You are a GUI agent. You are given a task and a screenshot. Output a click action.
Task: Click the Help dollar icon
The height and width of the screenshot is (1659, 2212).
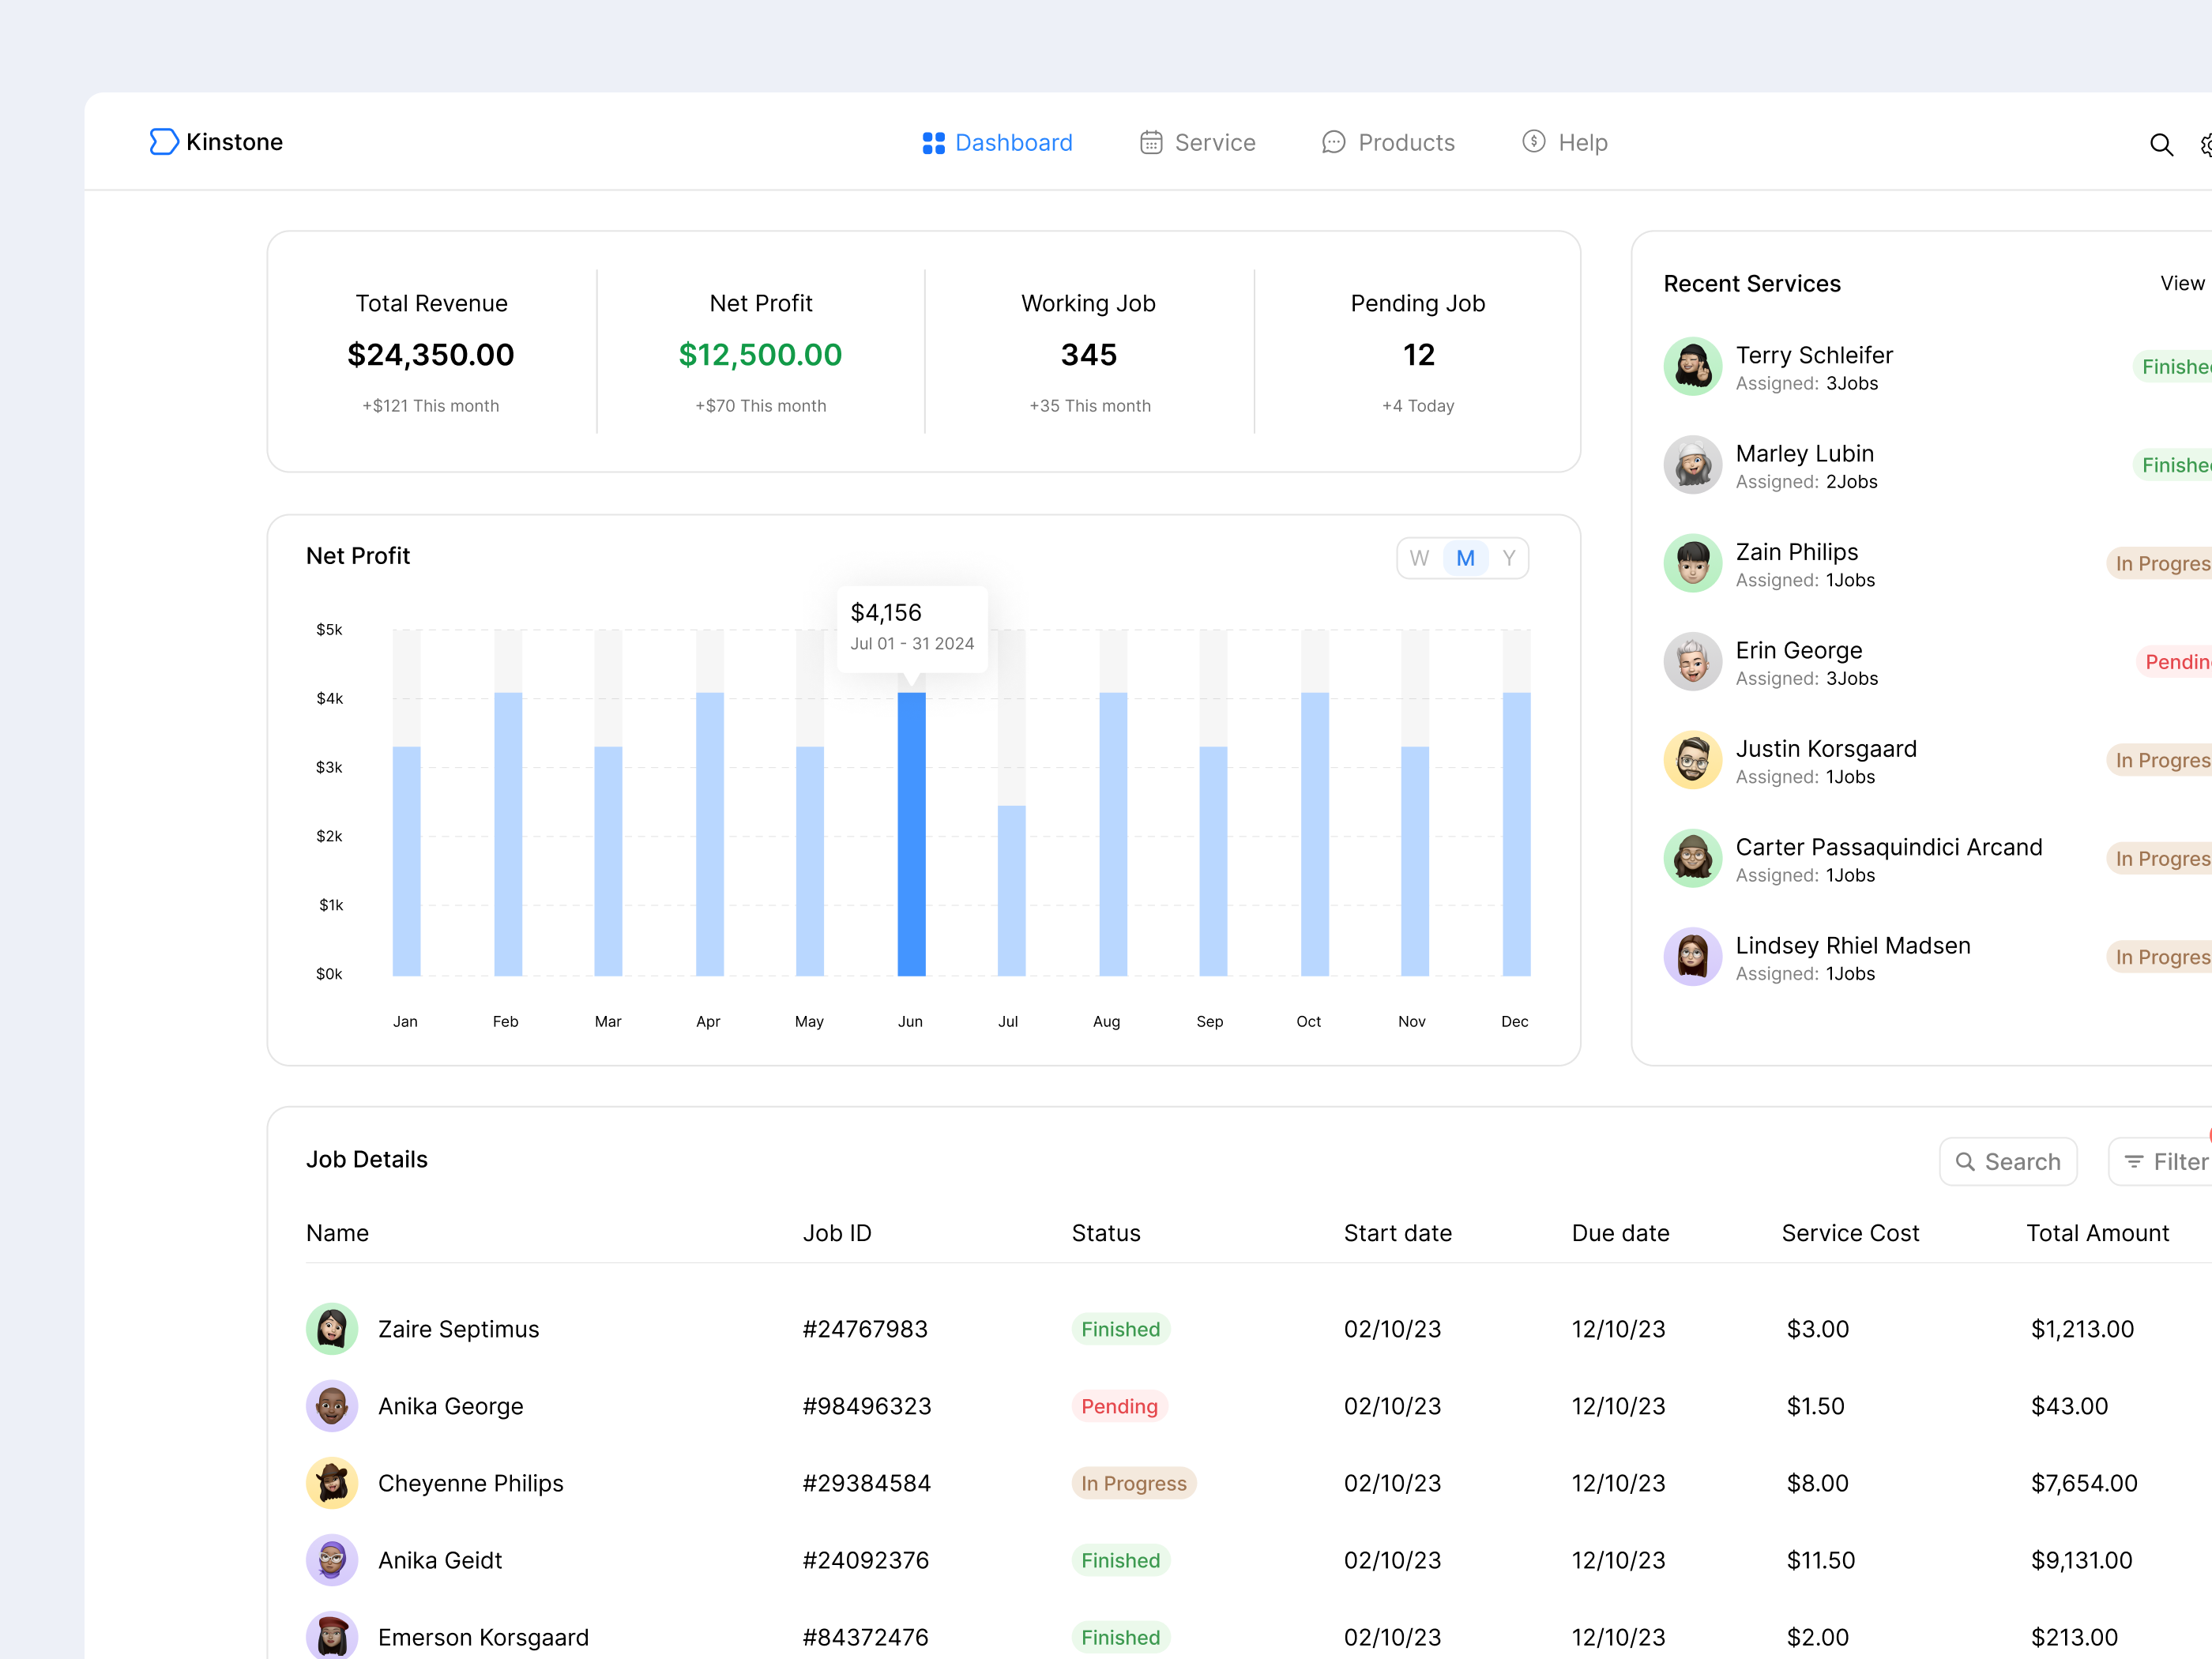(x=1534, y=143)
